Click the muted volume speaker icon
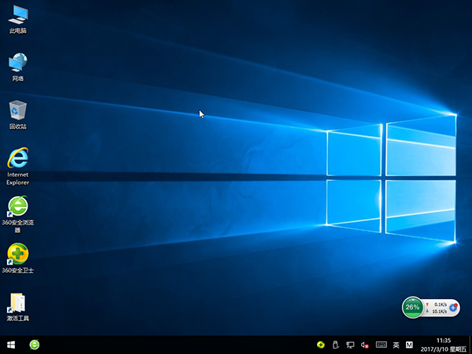Viewport: 472px width, 354px height. coord(364,345)
